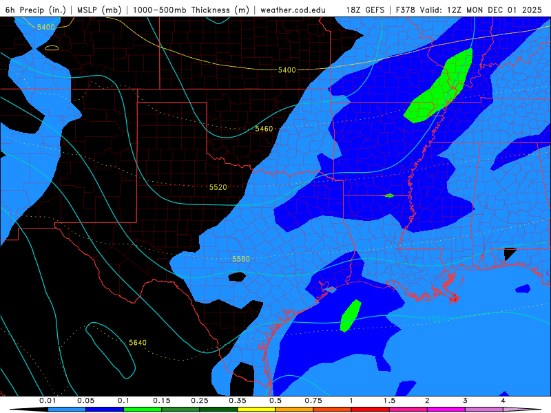Click the '4' legend value
Viewport: 551px width, 413px height.
(503, 401)
